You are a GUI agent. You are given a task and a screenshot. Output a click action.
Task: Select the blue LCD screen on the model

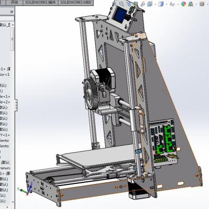(x=120, y=14)
